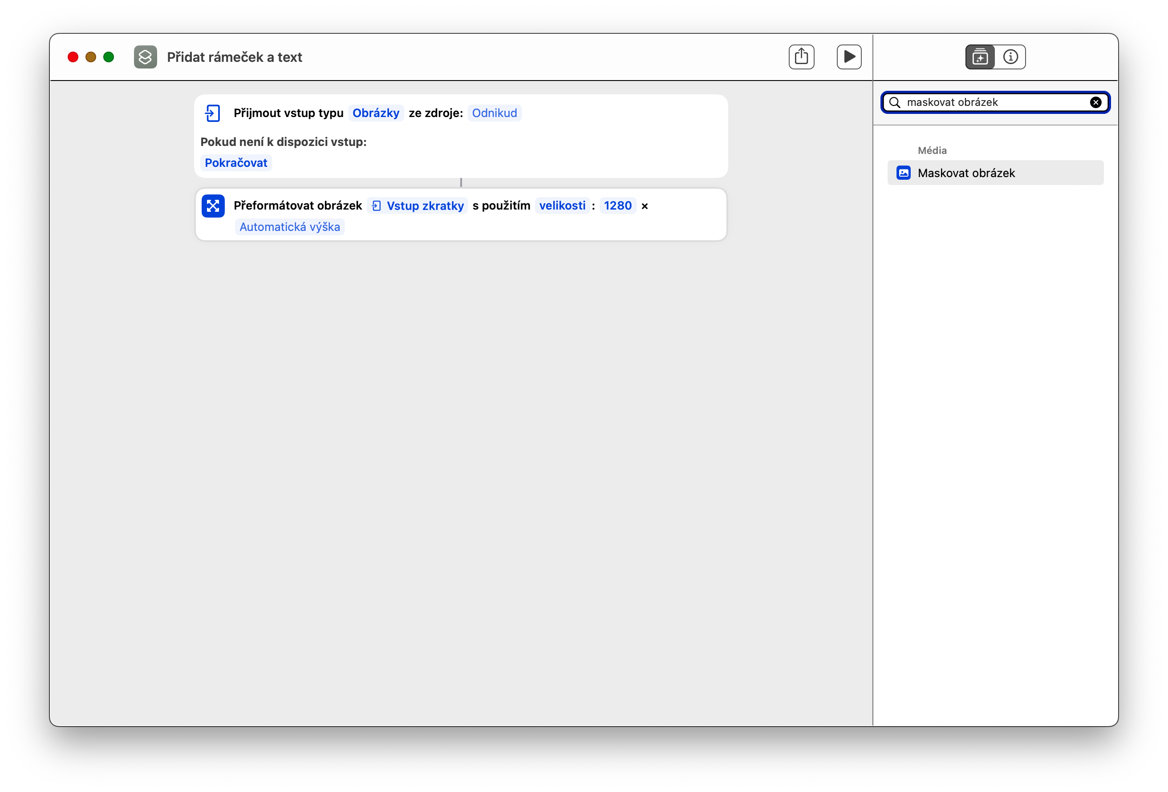Change the Pokračovat fallback option
This screenshot has height=792, width=1168.
tap(236, 163)
